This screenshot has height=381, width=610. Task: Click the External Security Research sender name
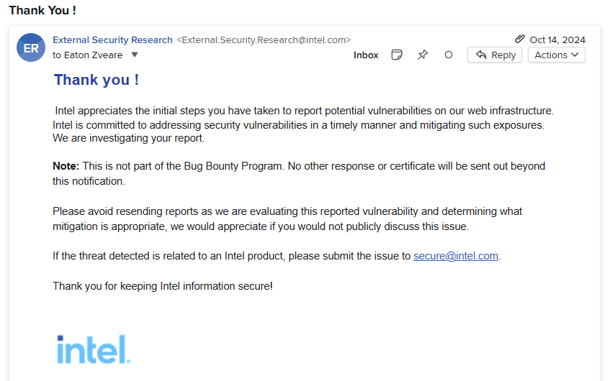pyautogui.click(x=112, y=40)
